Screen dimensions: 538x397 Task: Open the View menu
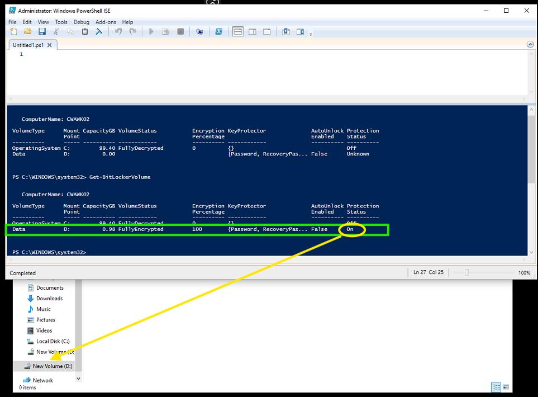pos(43,22)
